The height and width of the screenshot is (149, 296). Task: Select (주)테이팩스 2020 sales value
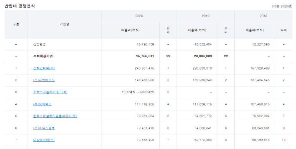(144, 104)
